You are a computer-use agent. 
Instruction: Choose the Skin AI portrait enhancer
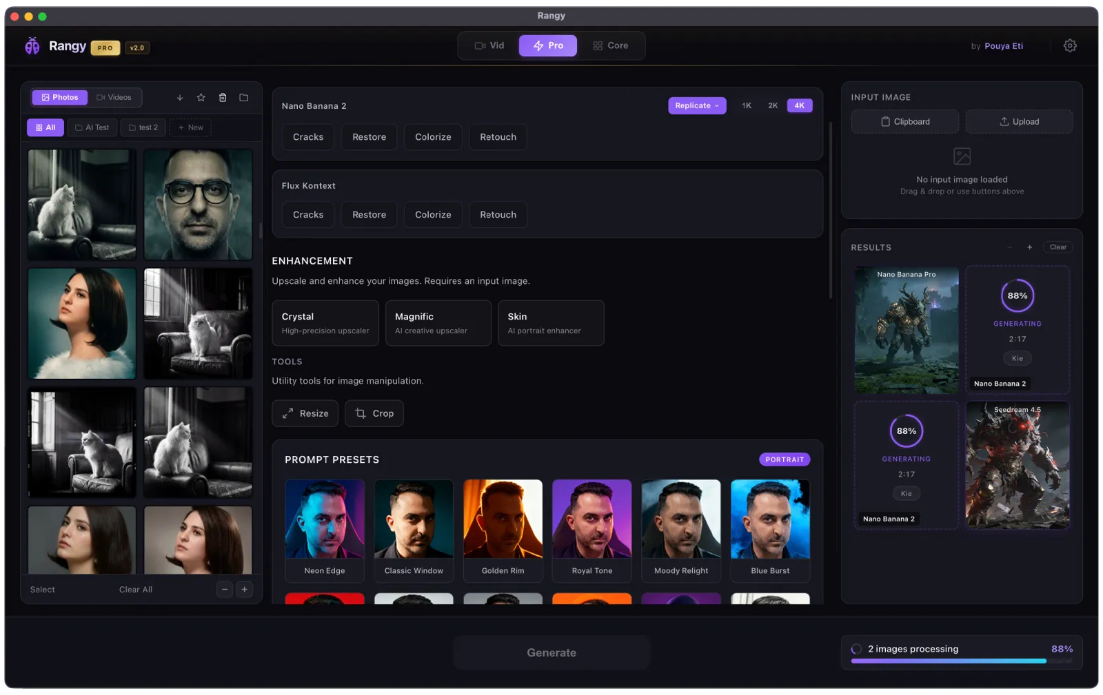[551, 323]
